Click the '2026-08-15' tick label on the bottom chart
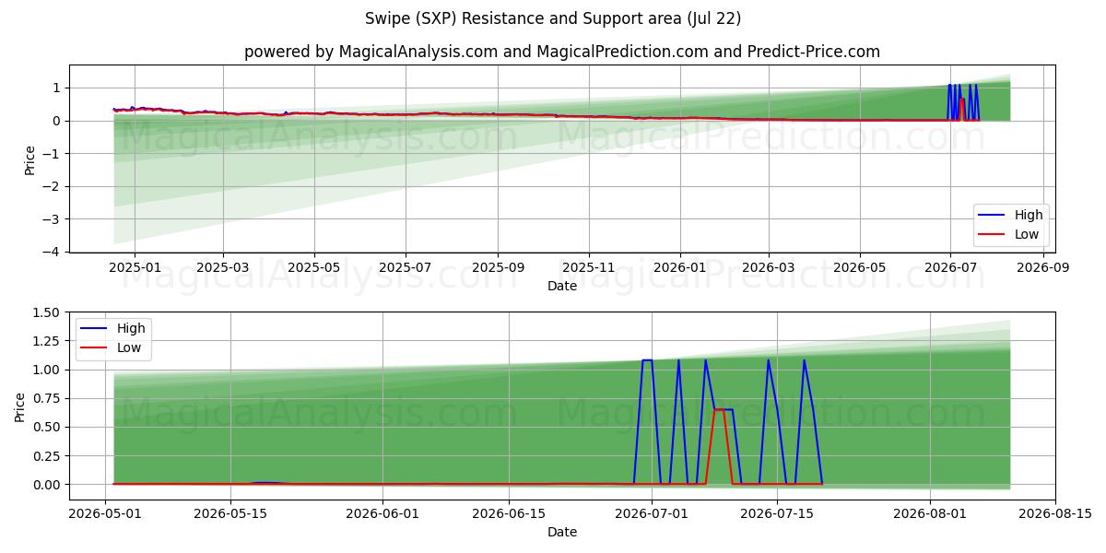Image resolution: width=1106 pixels, height=553 pixels. [1055, 513]
